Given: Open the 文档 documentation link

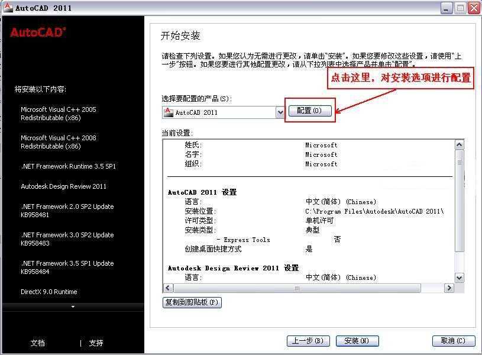Looking at the screenshot, I should (x=38, y=343).
